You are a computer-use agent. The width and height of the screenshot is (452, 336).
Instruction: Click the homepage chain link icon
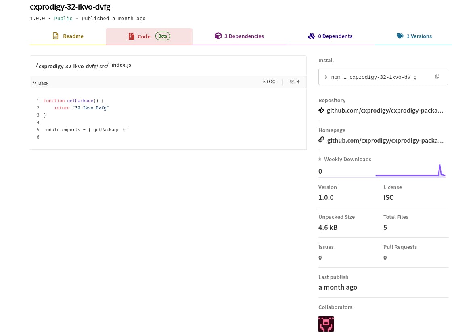click(321, 140)
